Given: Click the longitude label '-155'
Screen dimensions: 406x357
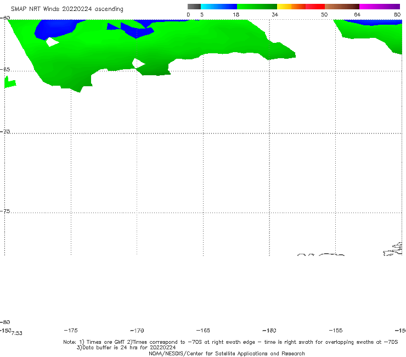Looking at the screenshot, I should coord(336,330).
